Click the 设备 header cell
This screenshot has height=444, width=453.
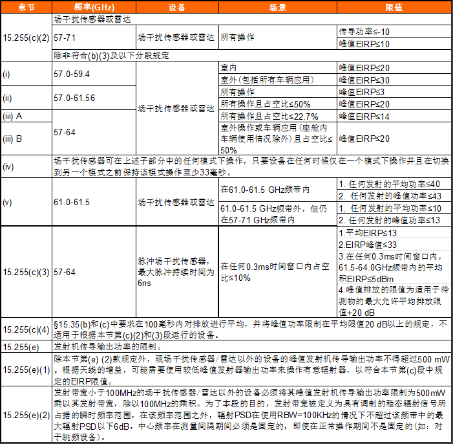tap(177, 7)
